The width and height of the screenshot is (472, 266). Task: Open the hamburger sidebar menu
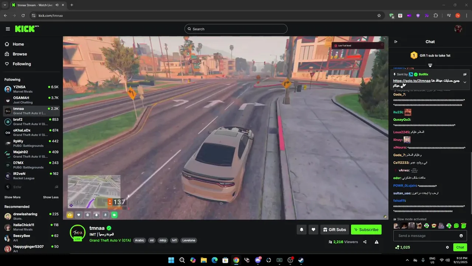(x=8, y=29)
